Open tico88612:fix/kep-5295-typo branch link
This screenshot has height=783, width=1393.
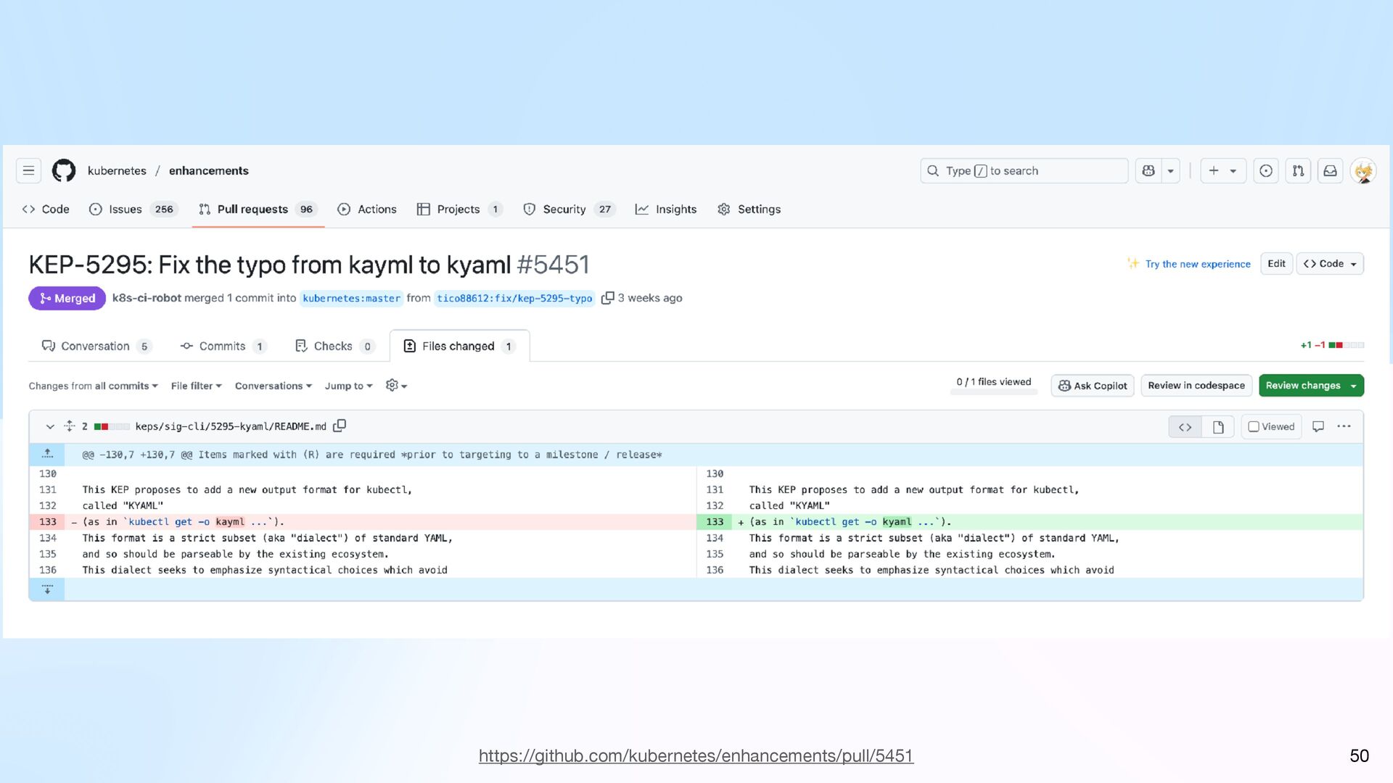(514, 299)
